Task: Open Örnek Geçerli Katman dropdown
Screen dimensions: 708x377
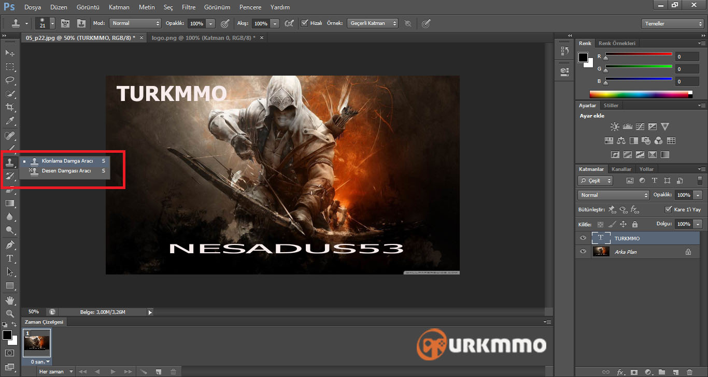Action: 373,23
